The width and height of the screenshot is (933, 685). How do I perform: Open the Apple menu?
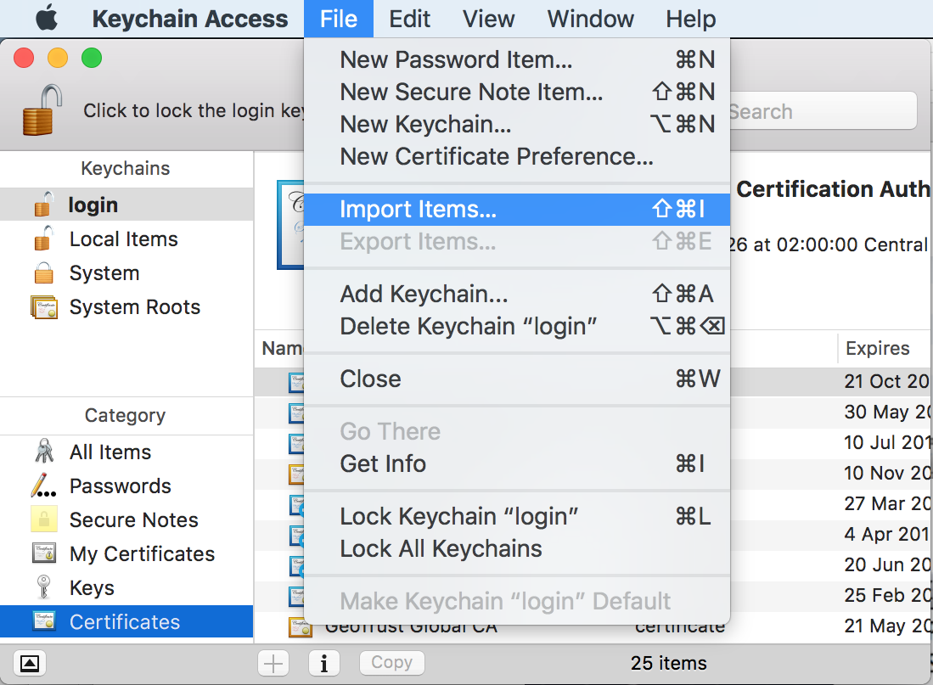point(47,19)
